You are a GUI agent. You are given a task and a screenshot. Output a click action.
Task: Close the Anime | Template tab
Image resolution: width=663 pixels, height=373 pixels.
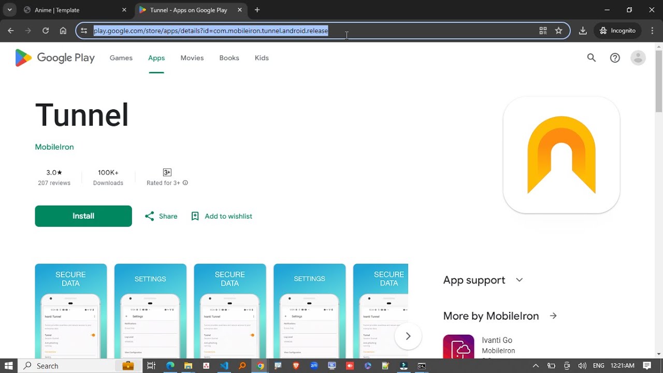click(x=124, y=10)
